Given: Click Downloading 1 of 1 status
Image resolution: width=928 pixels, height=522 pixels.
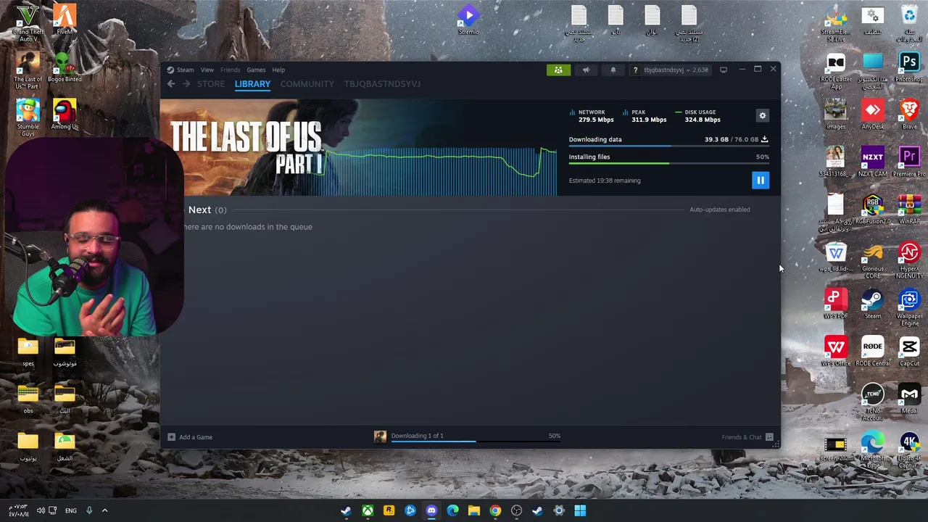Looking at the screenshot, I should [x=417, y=436].
